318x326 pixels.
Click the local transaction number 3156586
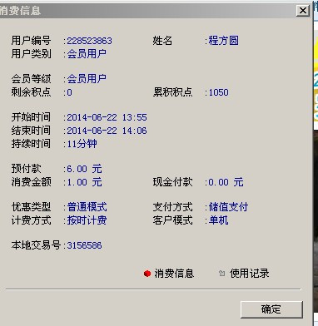(x=84, y=245)
